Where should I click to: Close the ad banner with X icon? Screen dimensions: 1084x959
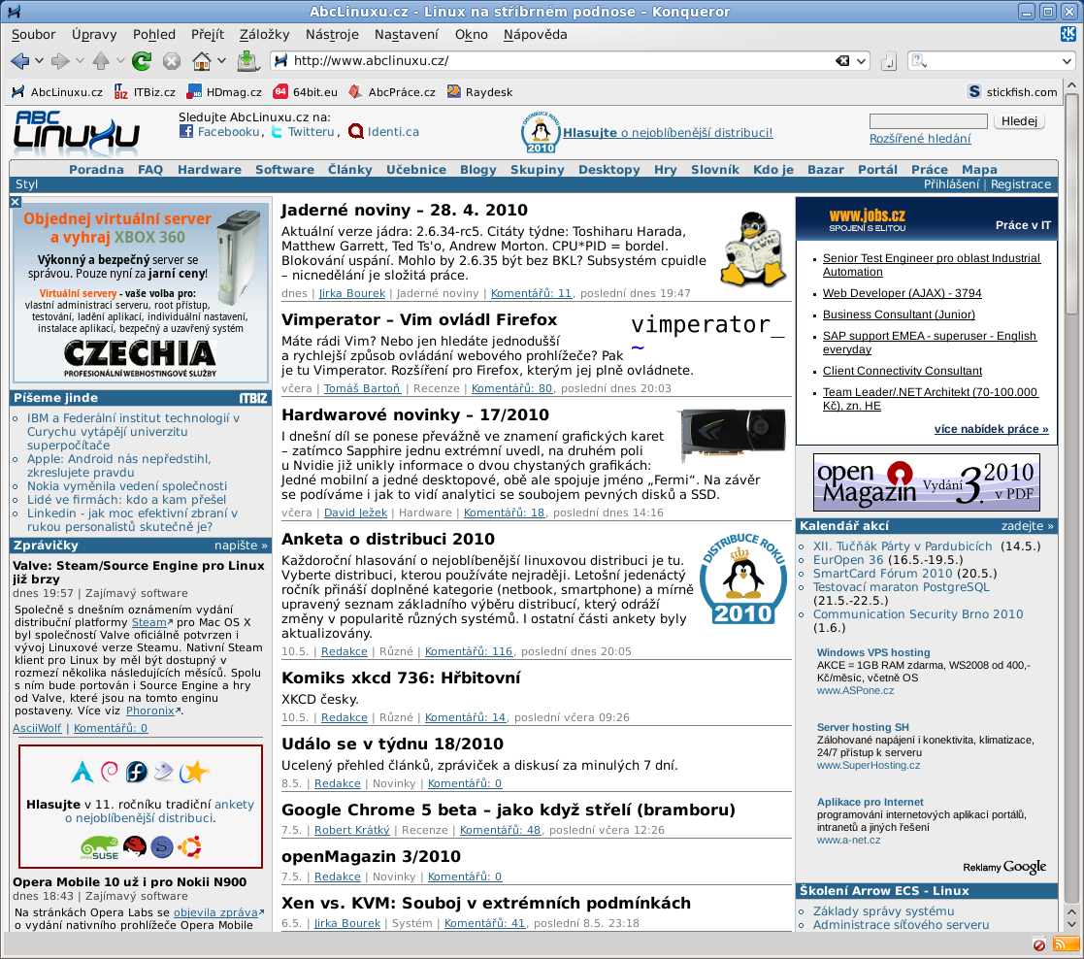16,202
